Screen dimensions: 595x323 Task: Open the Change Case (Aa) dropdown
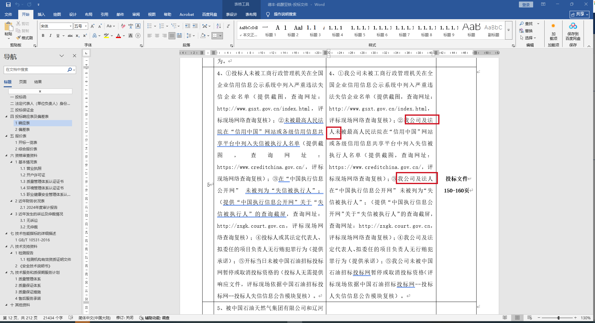tap(110, 26)
